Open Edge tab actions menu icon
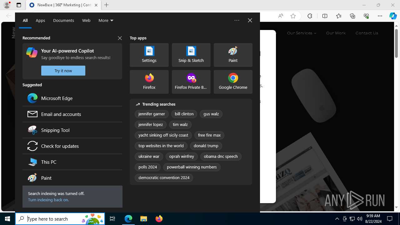Screen dimensions: 400x225 click(19, 5)
